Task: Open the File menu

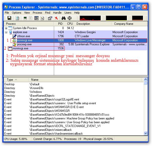Action: coord(7,13)
